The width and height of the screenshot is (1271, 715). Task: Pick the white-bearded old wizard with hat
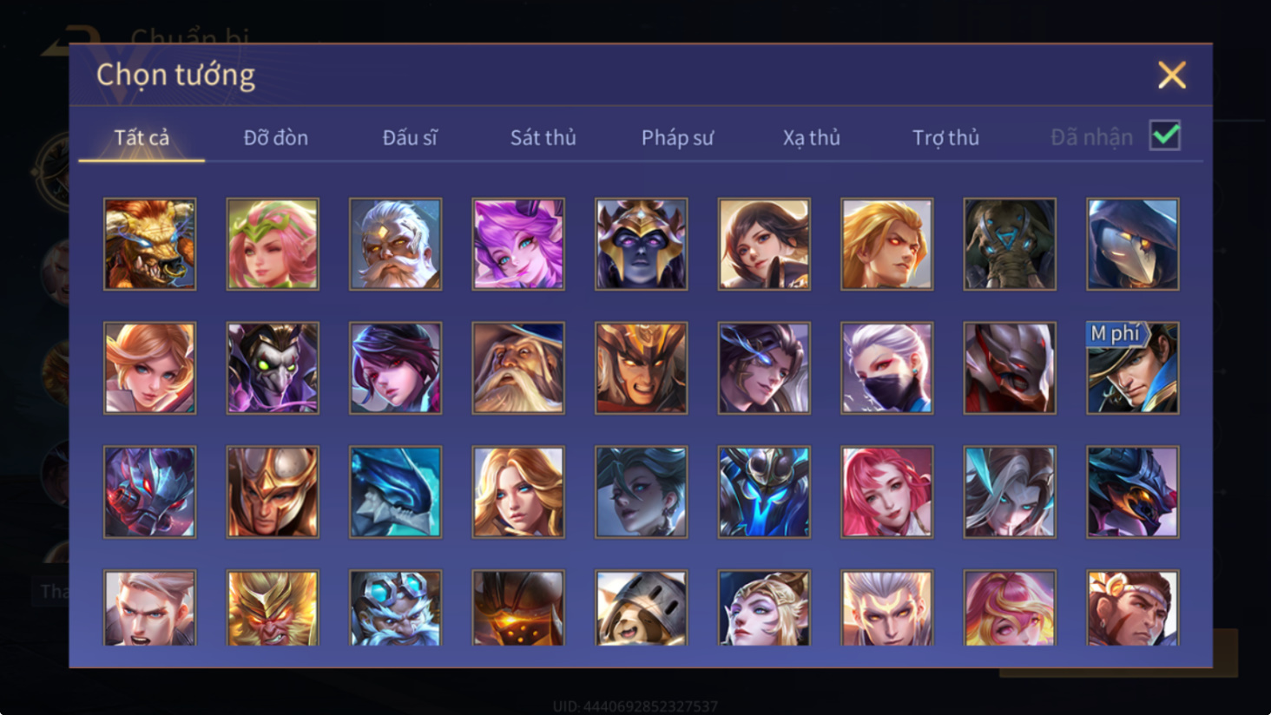[x=518, y=368]
